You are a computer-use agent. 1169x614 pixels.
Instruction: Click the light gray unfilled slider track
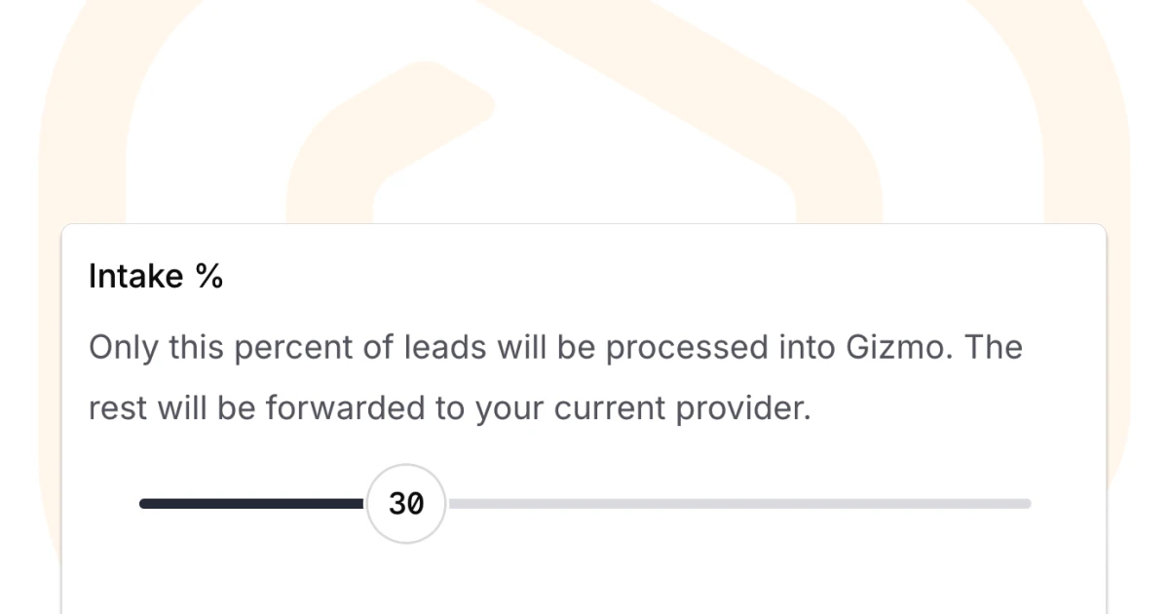coord(738,504)
